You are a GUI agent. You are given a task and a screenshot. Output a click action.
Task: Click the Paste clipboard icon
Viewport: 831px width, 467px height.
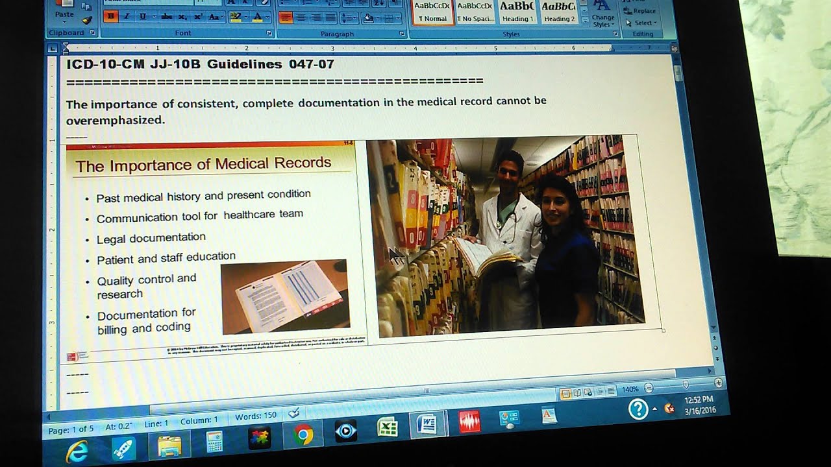click(64, 5)
